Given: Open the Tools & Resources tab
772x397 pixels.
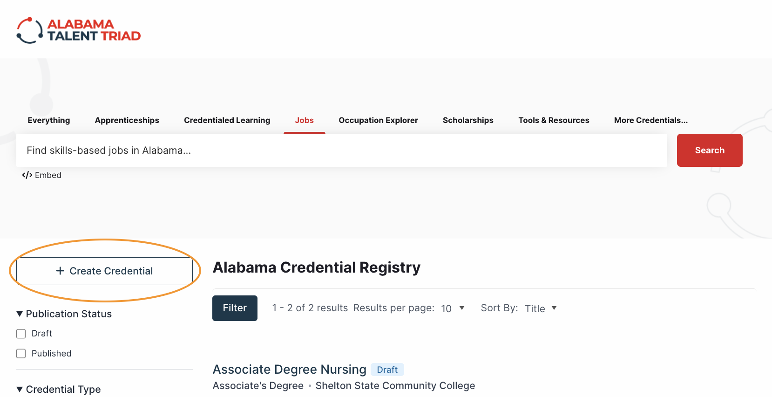Looking at the screenshot, I should tap(554, 120).
